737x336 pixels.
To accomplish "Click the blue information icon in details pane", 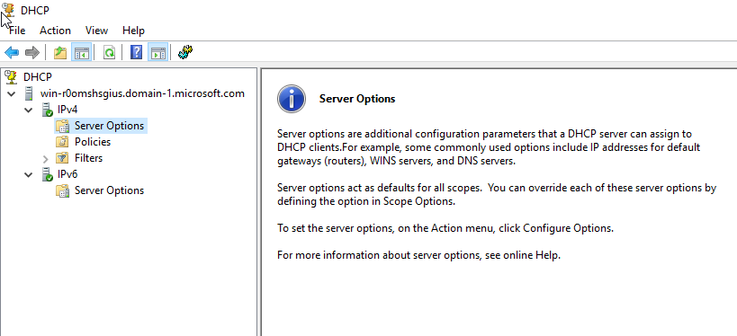I will pos(292,99).
